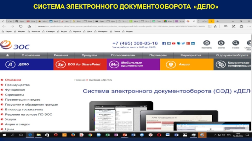Click tablet devices product image
252x141 pixels.
170,116
